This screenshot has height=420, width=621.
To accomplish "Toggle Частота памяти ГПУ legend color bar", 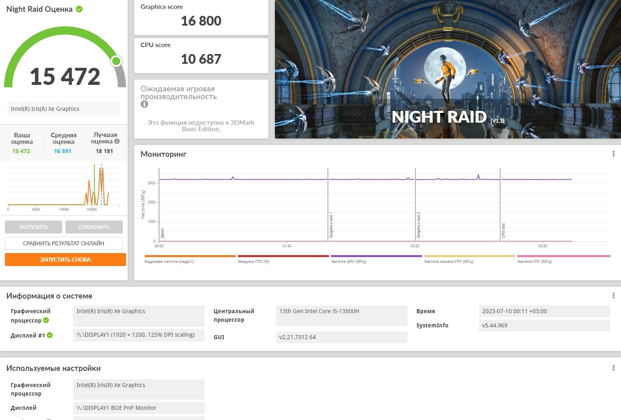I will tap(469, 256).
